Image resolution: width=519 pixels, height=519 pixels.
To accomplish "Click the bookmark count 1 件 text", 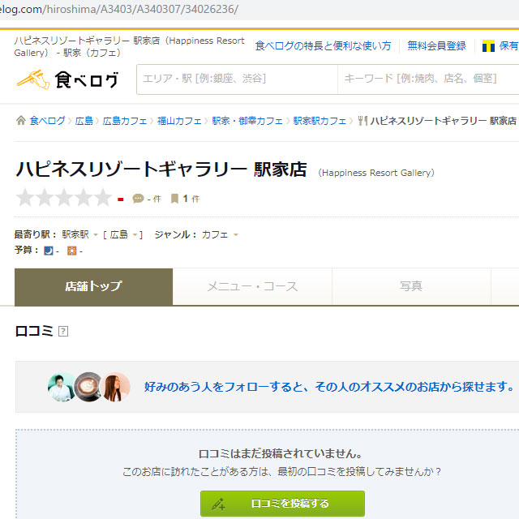I will coord(191,199).
